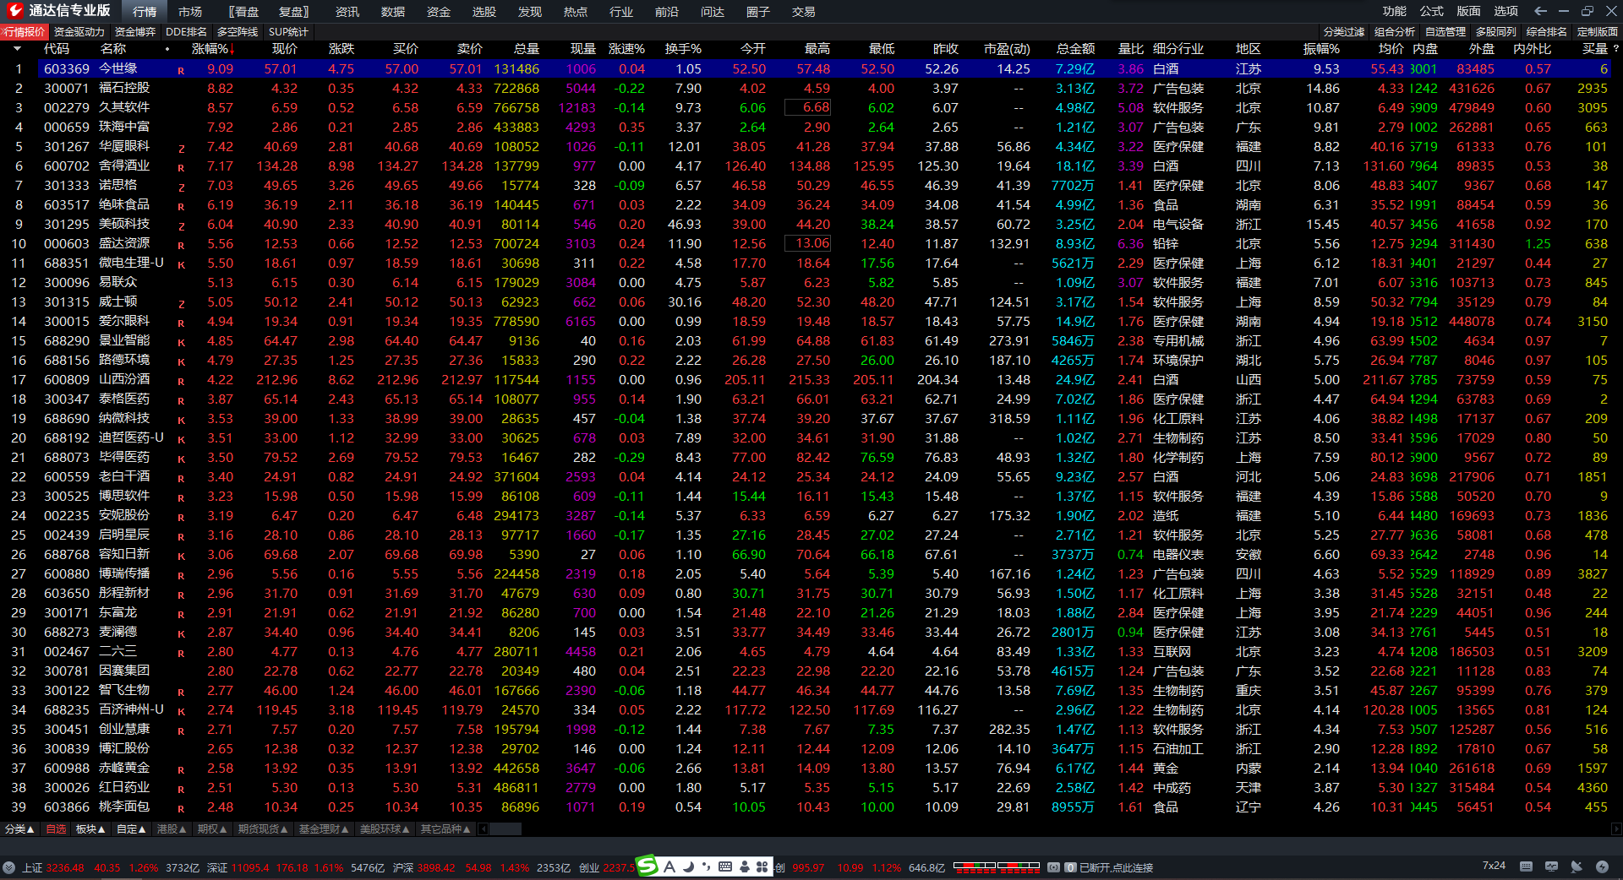Click the 通达信 app logo icon

point(14,11)
